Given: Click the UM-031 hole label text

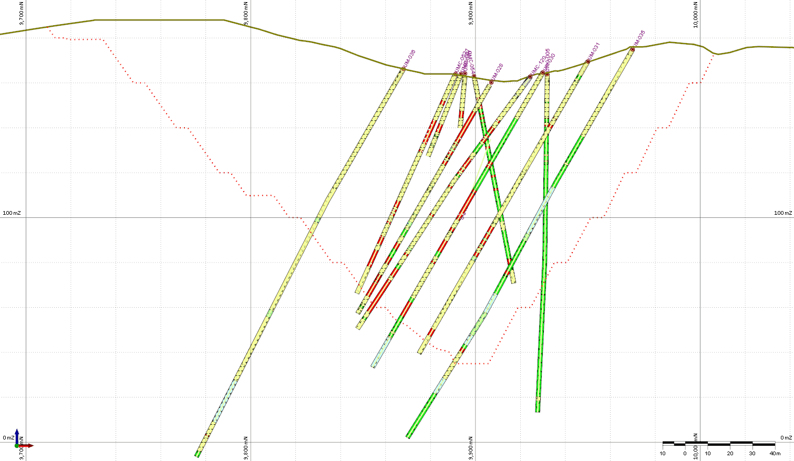Looking at the screenshot, I should point(593,51).
